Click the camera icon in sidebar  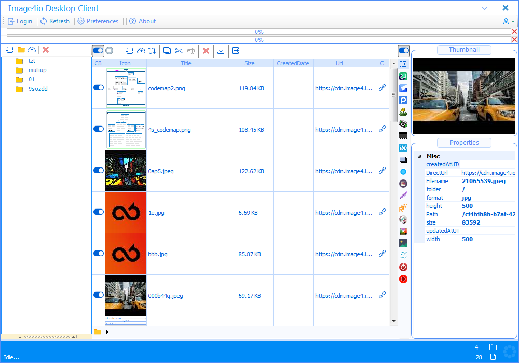point(403,124)
